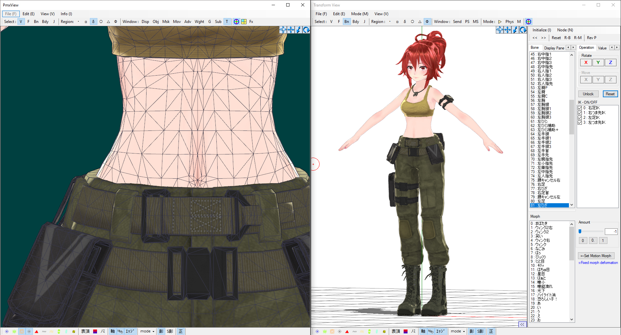The width and height of the screenshot is (621, 335).
Task: Toggle the 影 shadow button in PmxView
Action: (x=161, y=331)
